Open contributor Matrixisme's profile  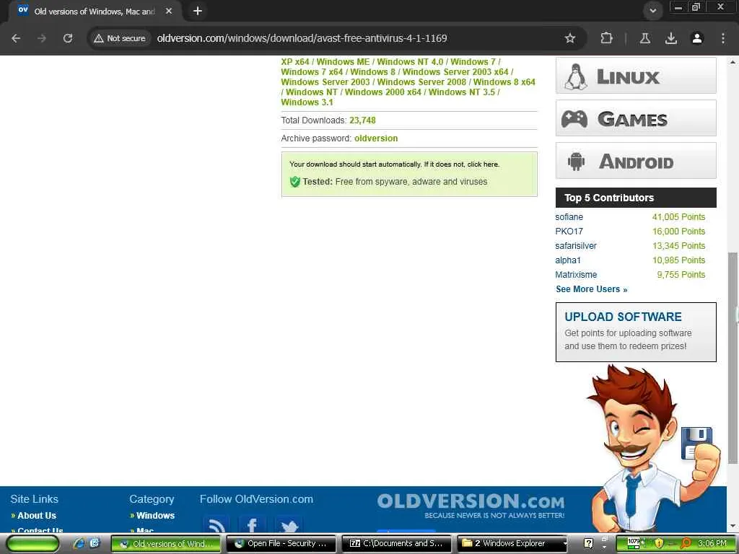point(576,275)
